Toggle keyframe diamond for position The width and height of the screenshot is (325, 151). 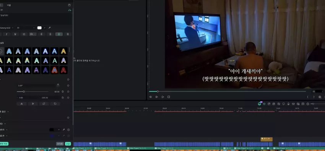coord(68,98)
